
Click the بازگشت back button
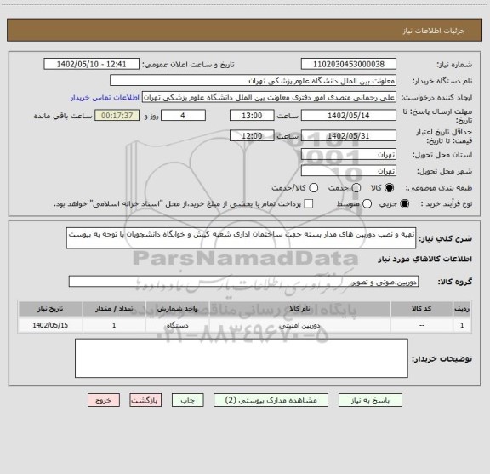pyautogui.click(x=145, y=400)
